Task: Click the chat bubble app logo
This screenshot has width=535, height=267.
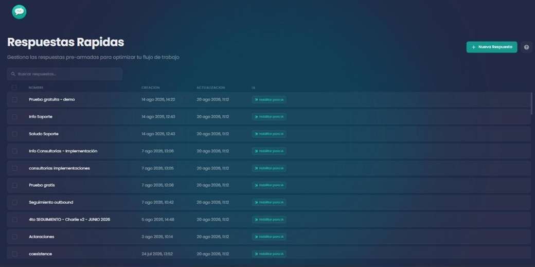Action: click(19, 12)
